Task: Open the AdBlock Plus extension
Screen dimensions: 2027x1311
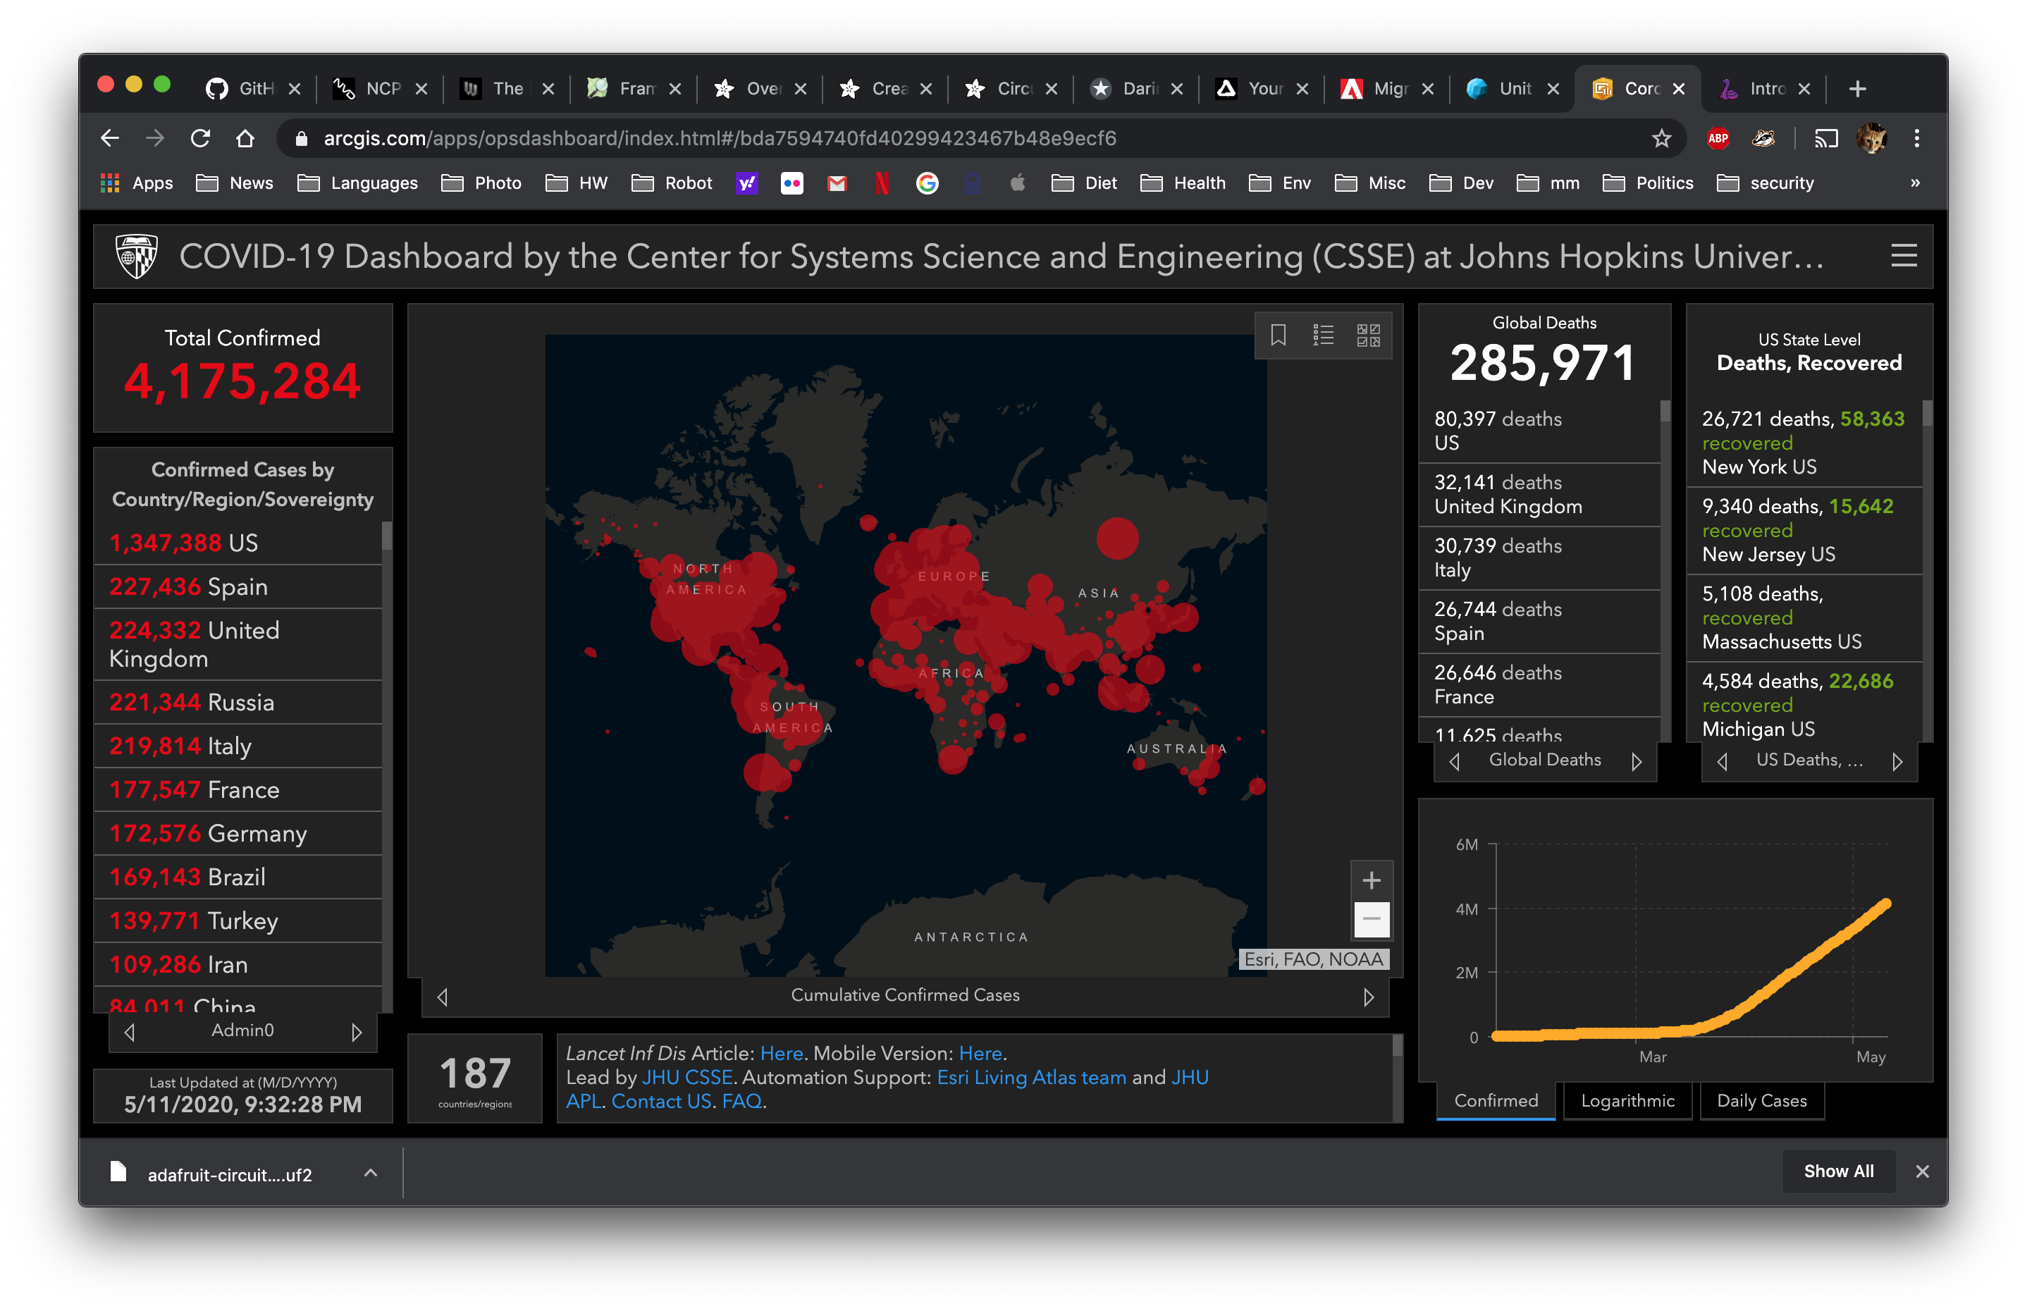Action: 1717,138
